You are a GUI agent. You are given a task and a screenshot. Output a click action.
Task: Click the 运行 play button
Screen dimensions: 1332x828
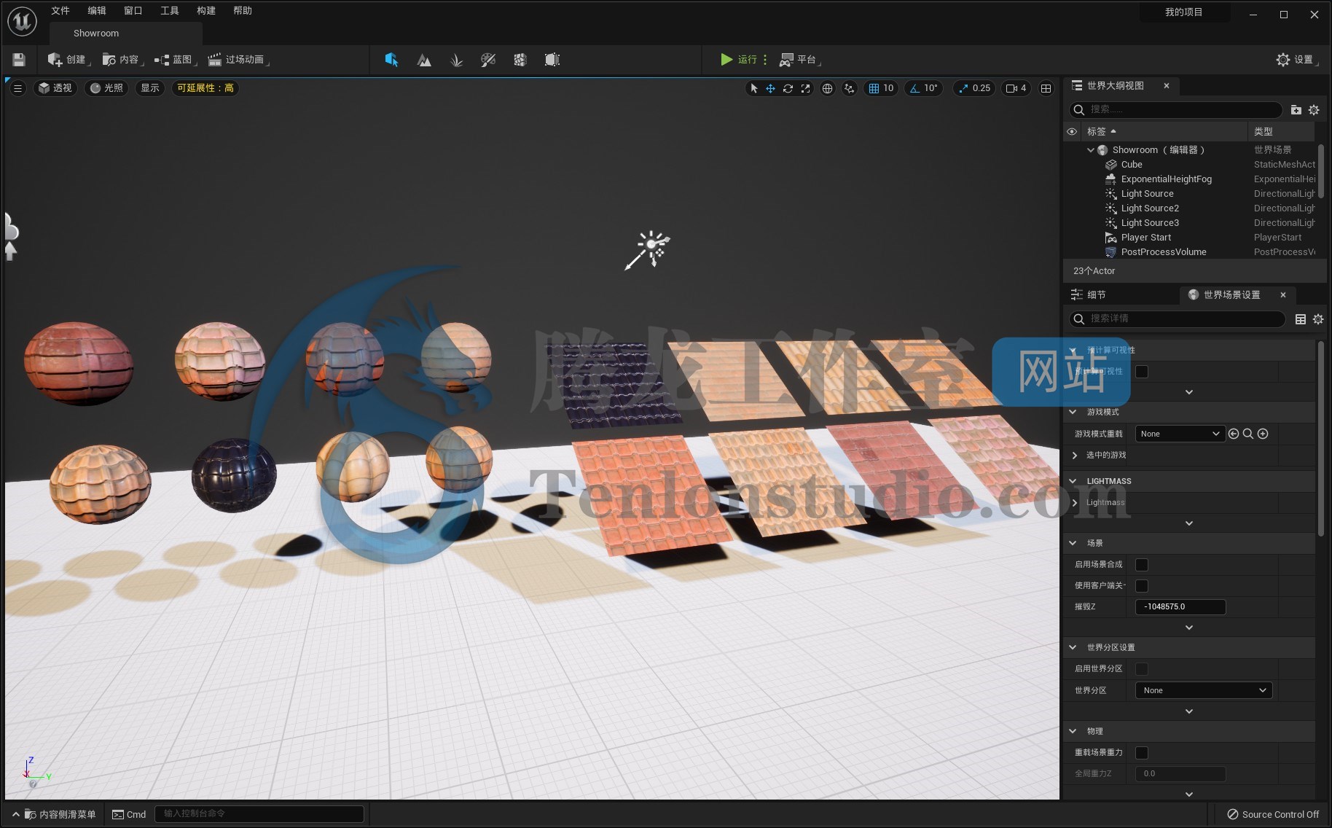pos(738,60)
